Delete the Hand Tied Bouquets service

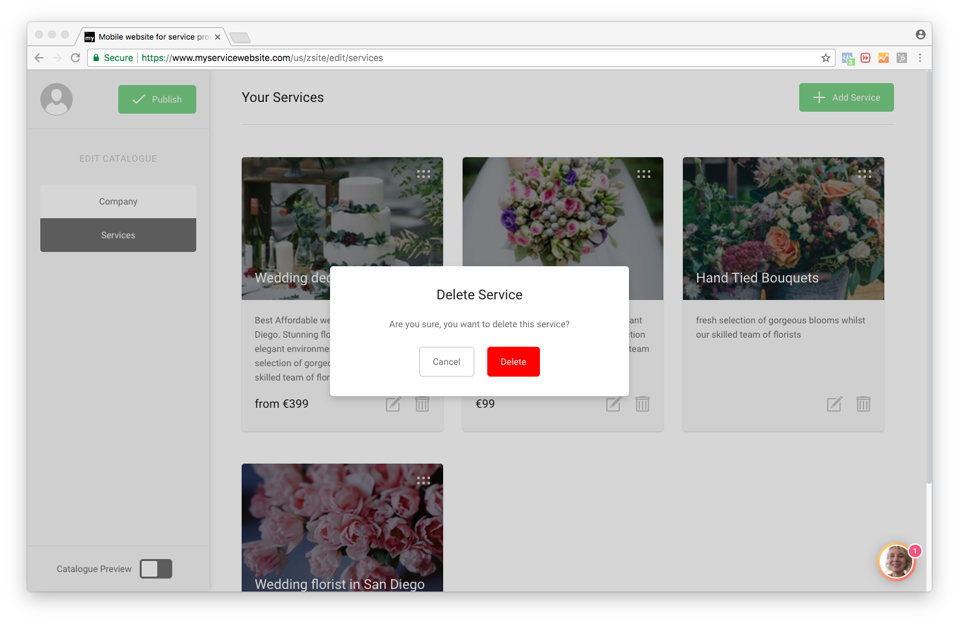[x=863, y=404]
